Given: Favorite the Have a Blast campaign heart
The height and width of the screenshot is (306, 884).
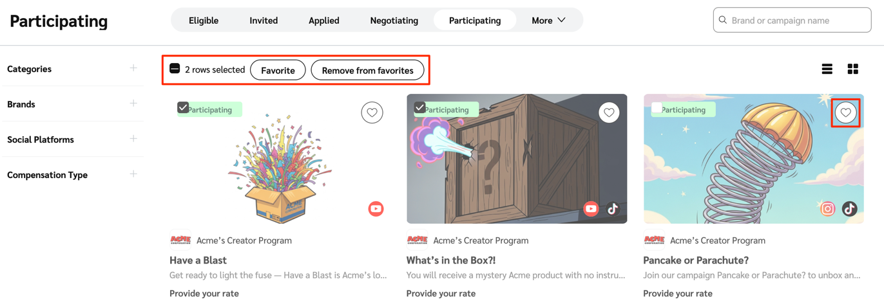Looking at the screenshot, I should point(372,113).
